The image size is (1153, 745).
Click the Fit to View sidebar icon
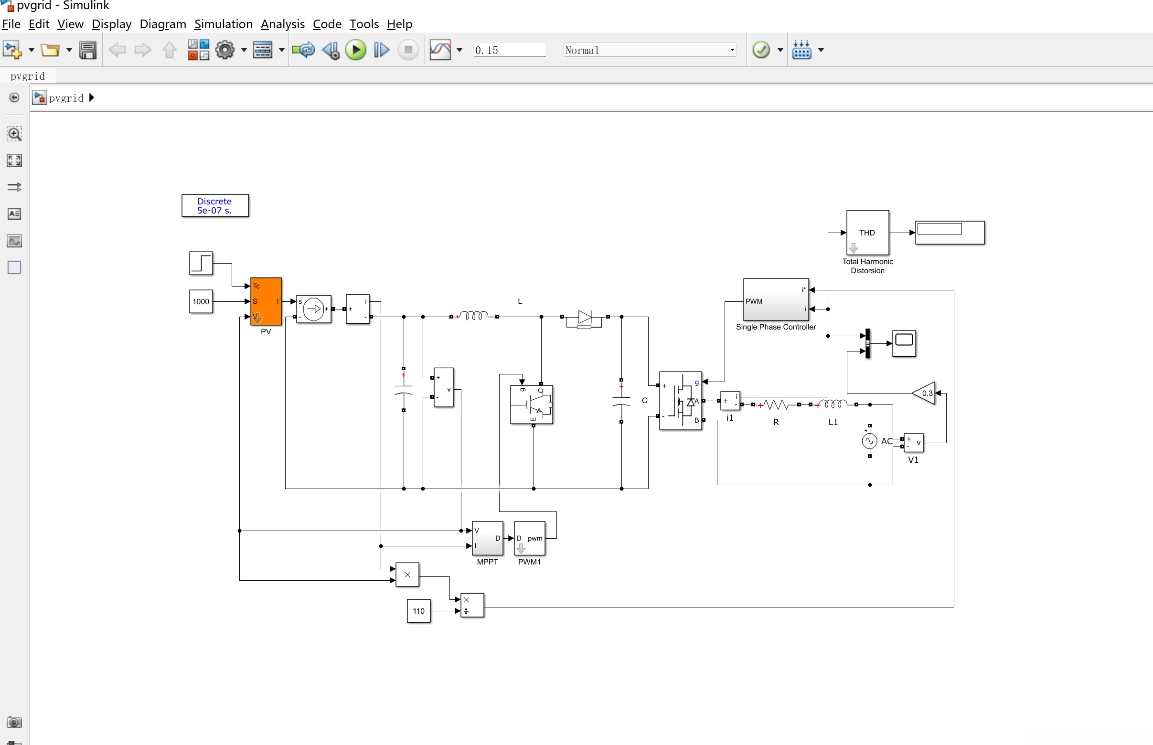click(x=14, y=160)
